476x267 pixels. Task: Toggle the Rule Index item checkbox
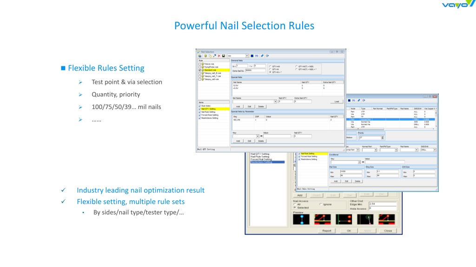coord(200,106)
